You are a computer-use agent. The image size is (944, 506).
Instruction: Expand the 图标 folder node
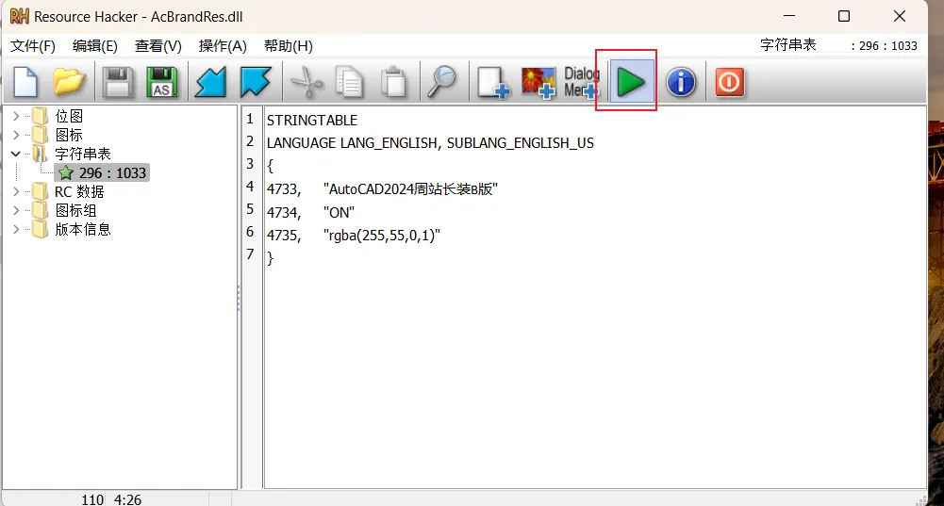[x=16, y=135]
